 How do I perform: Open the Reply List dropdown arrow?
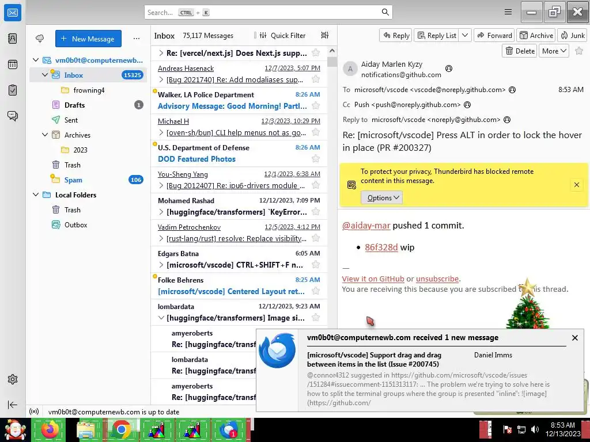pyautogui.click(x=465, y=35)
